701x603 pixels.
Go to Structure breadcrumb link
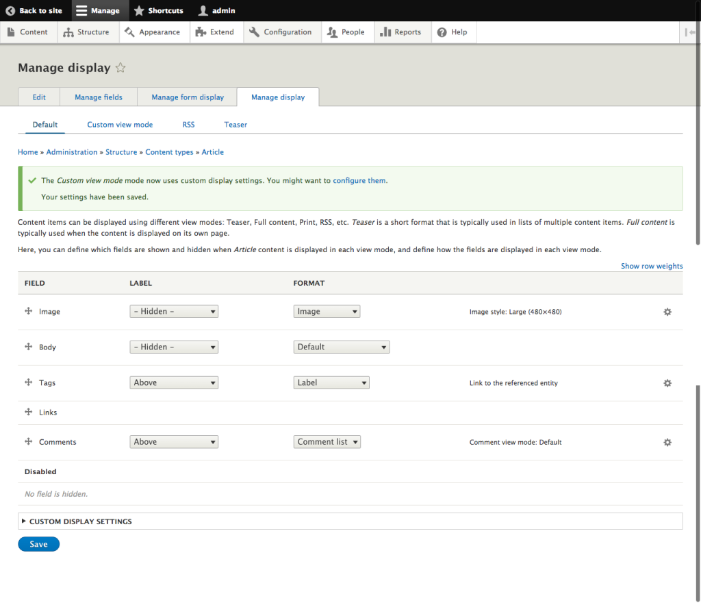121,152
